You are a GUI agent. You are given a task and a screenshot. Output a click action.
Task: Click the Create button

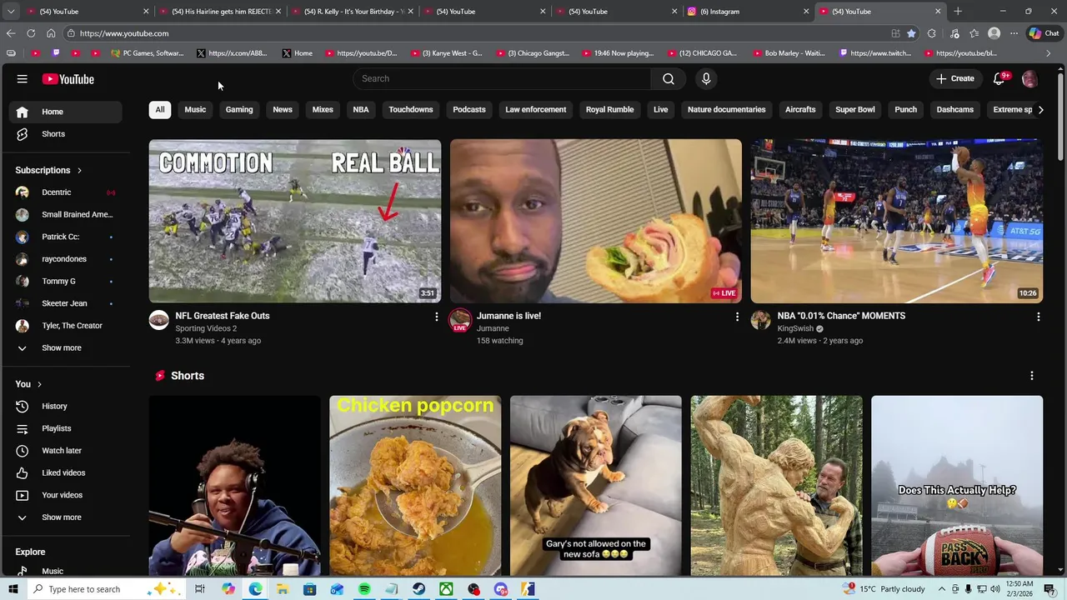tap(955, 78)
